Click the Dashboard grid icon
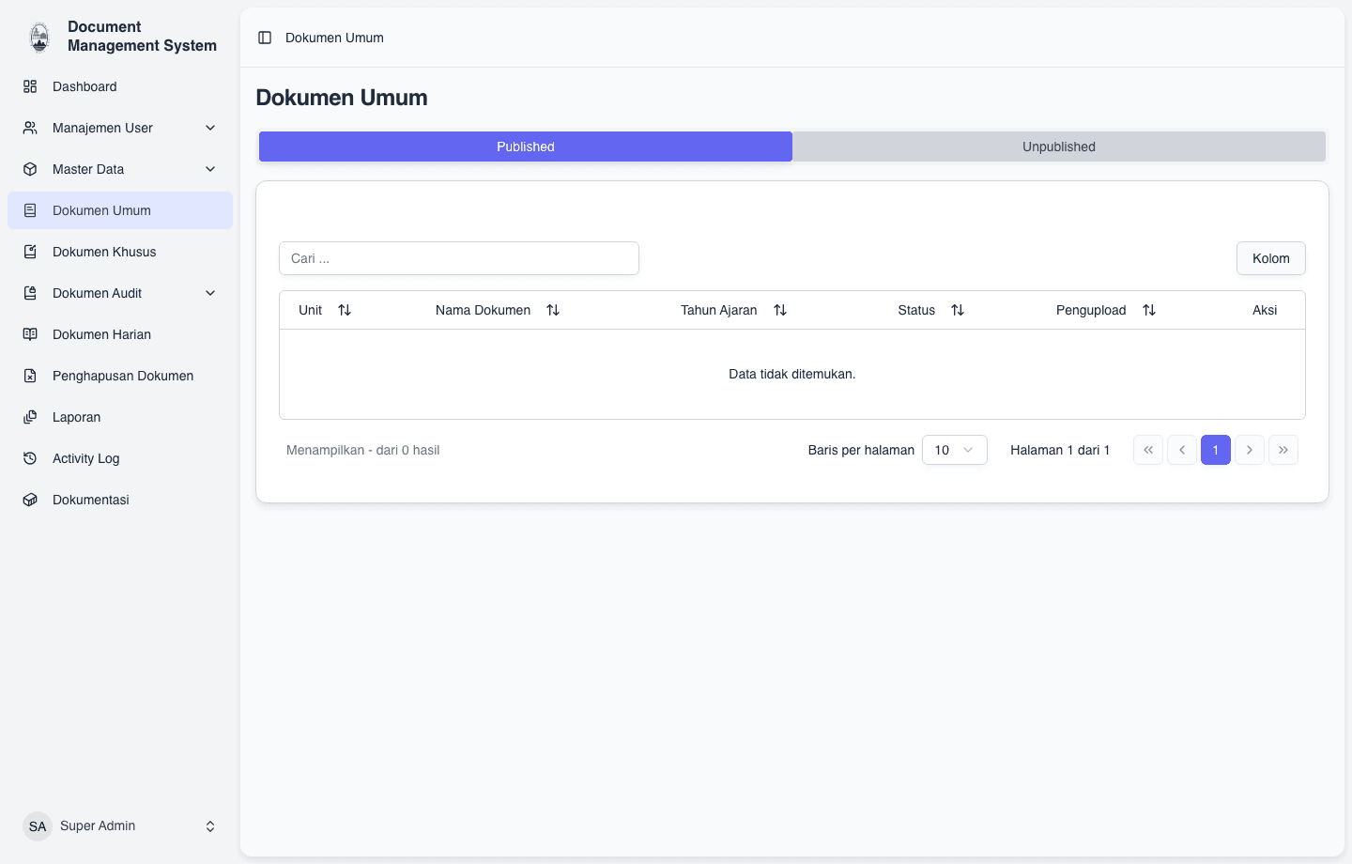1352x864 pixels. (30, 86)
